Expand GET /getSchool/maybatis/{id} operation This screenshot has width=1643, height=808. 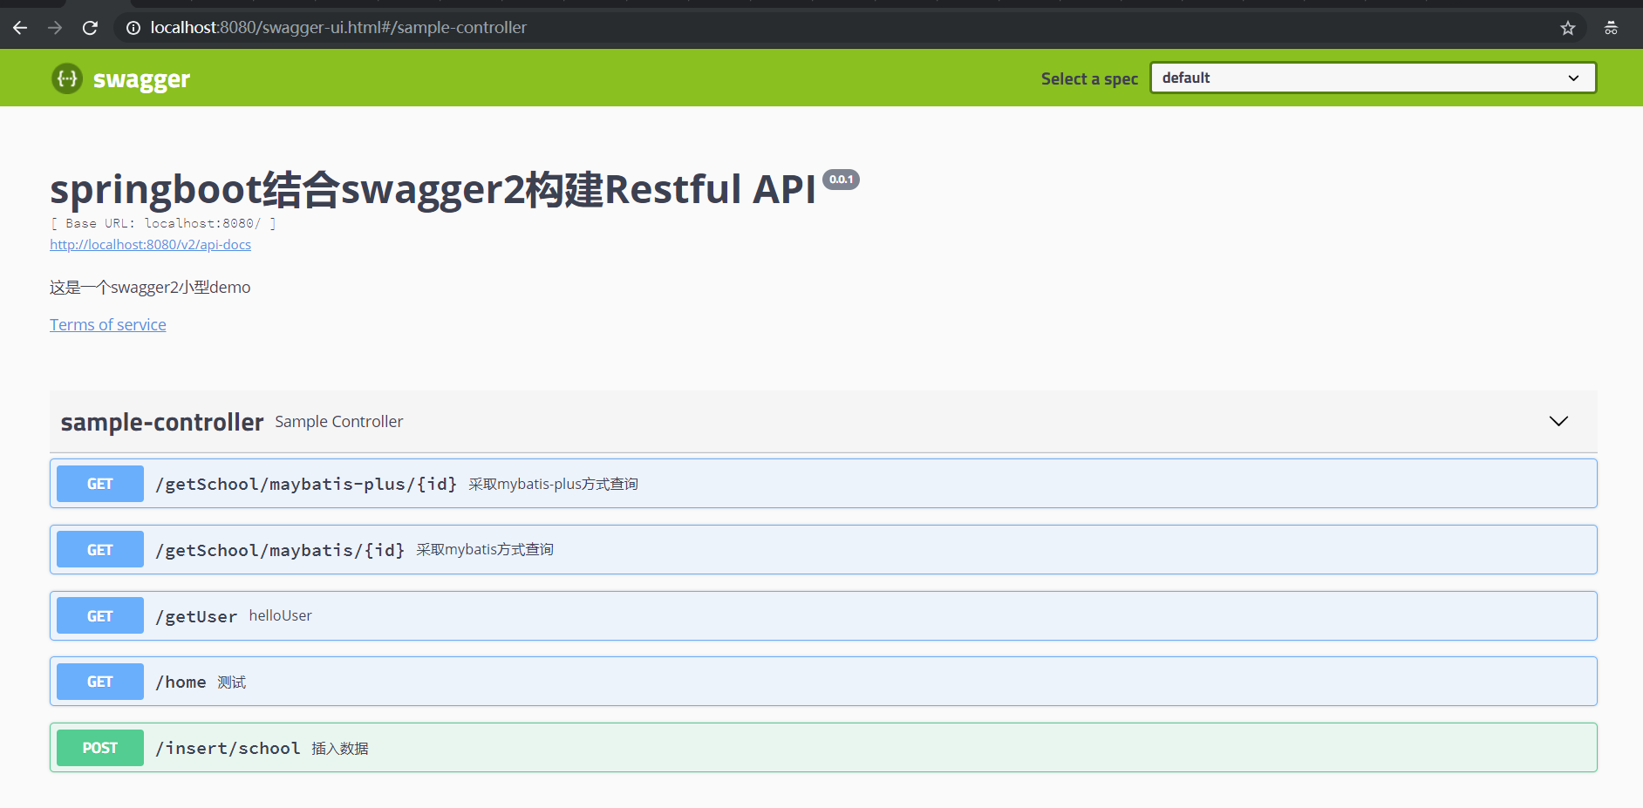click(x=823, y=550)
